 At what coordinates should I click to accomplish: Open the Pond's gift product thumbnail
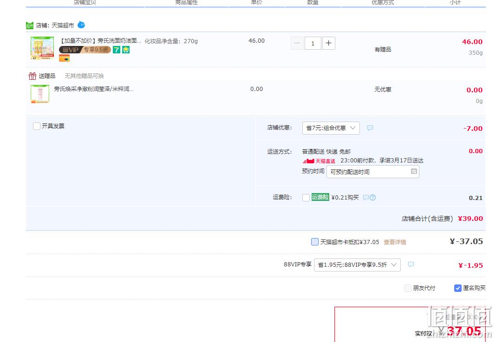40,94
